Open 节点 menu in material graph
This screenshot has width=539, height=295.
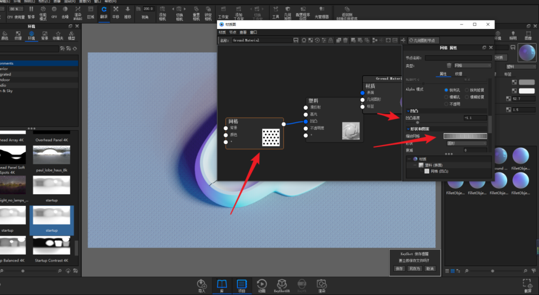233,32
